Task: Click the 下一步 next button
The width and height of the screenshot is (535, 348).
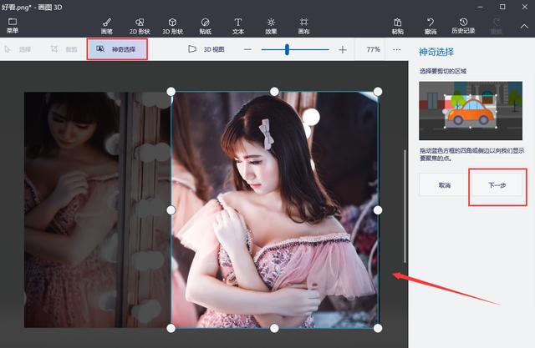Action: point(497,187)
